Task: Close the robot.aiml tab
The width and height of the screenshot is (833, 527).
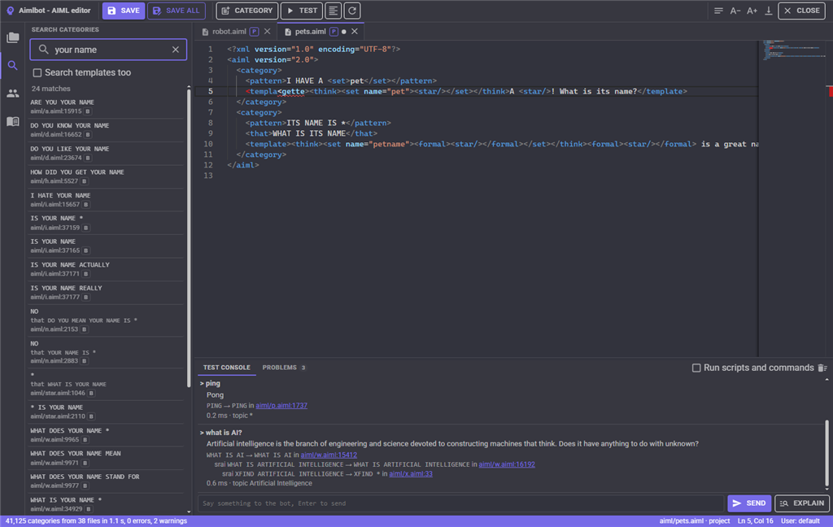Action: (x=267, y=32)
